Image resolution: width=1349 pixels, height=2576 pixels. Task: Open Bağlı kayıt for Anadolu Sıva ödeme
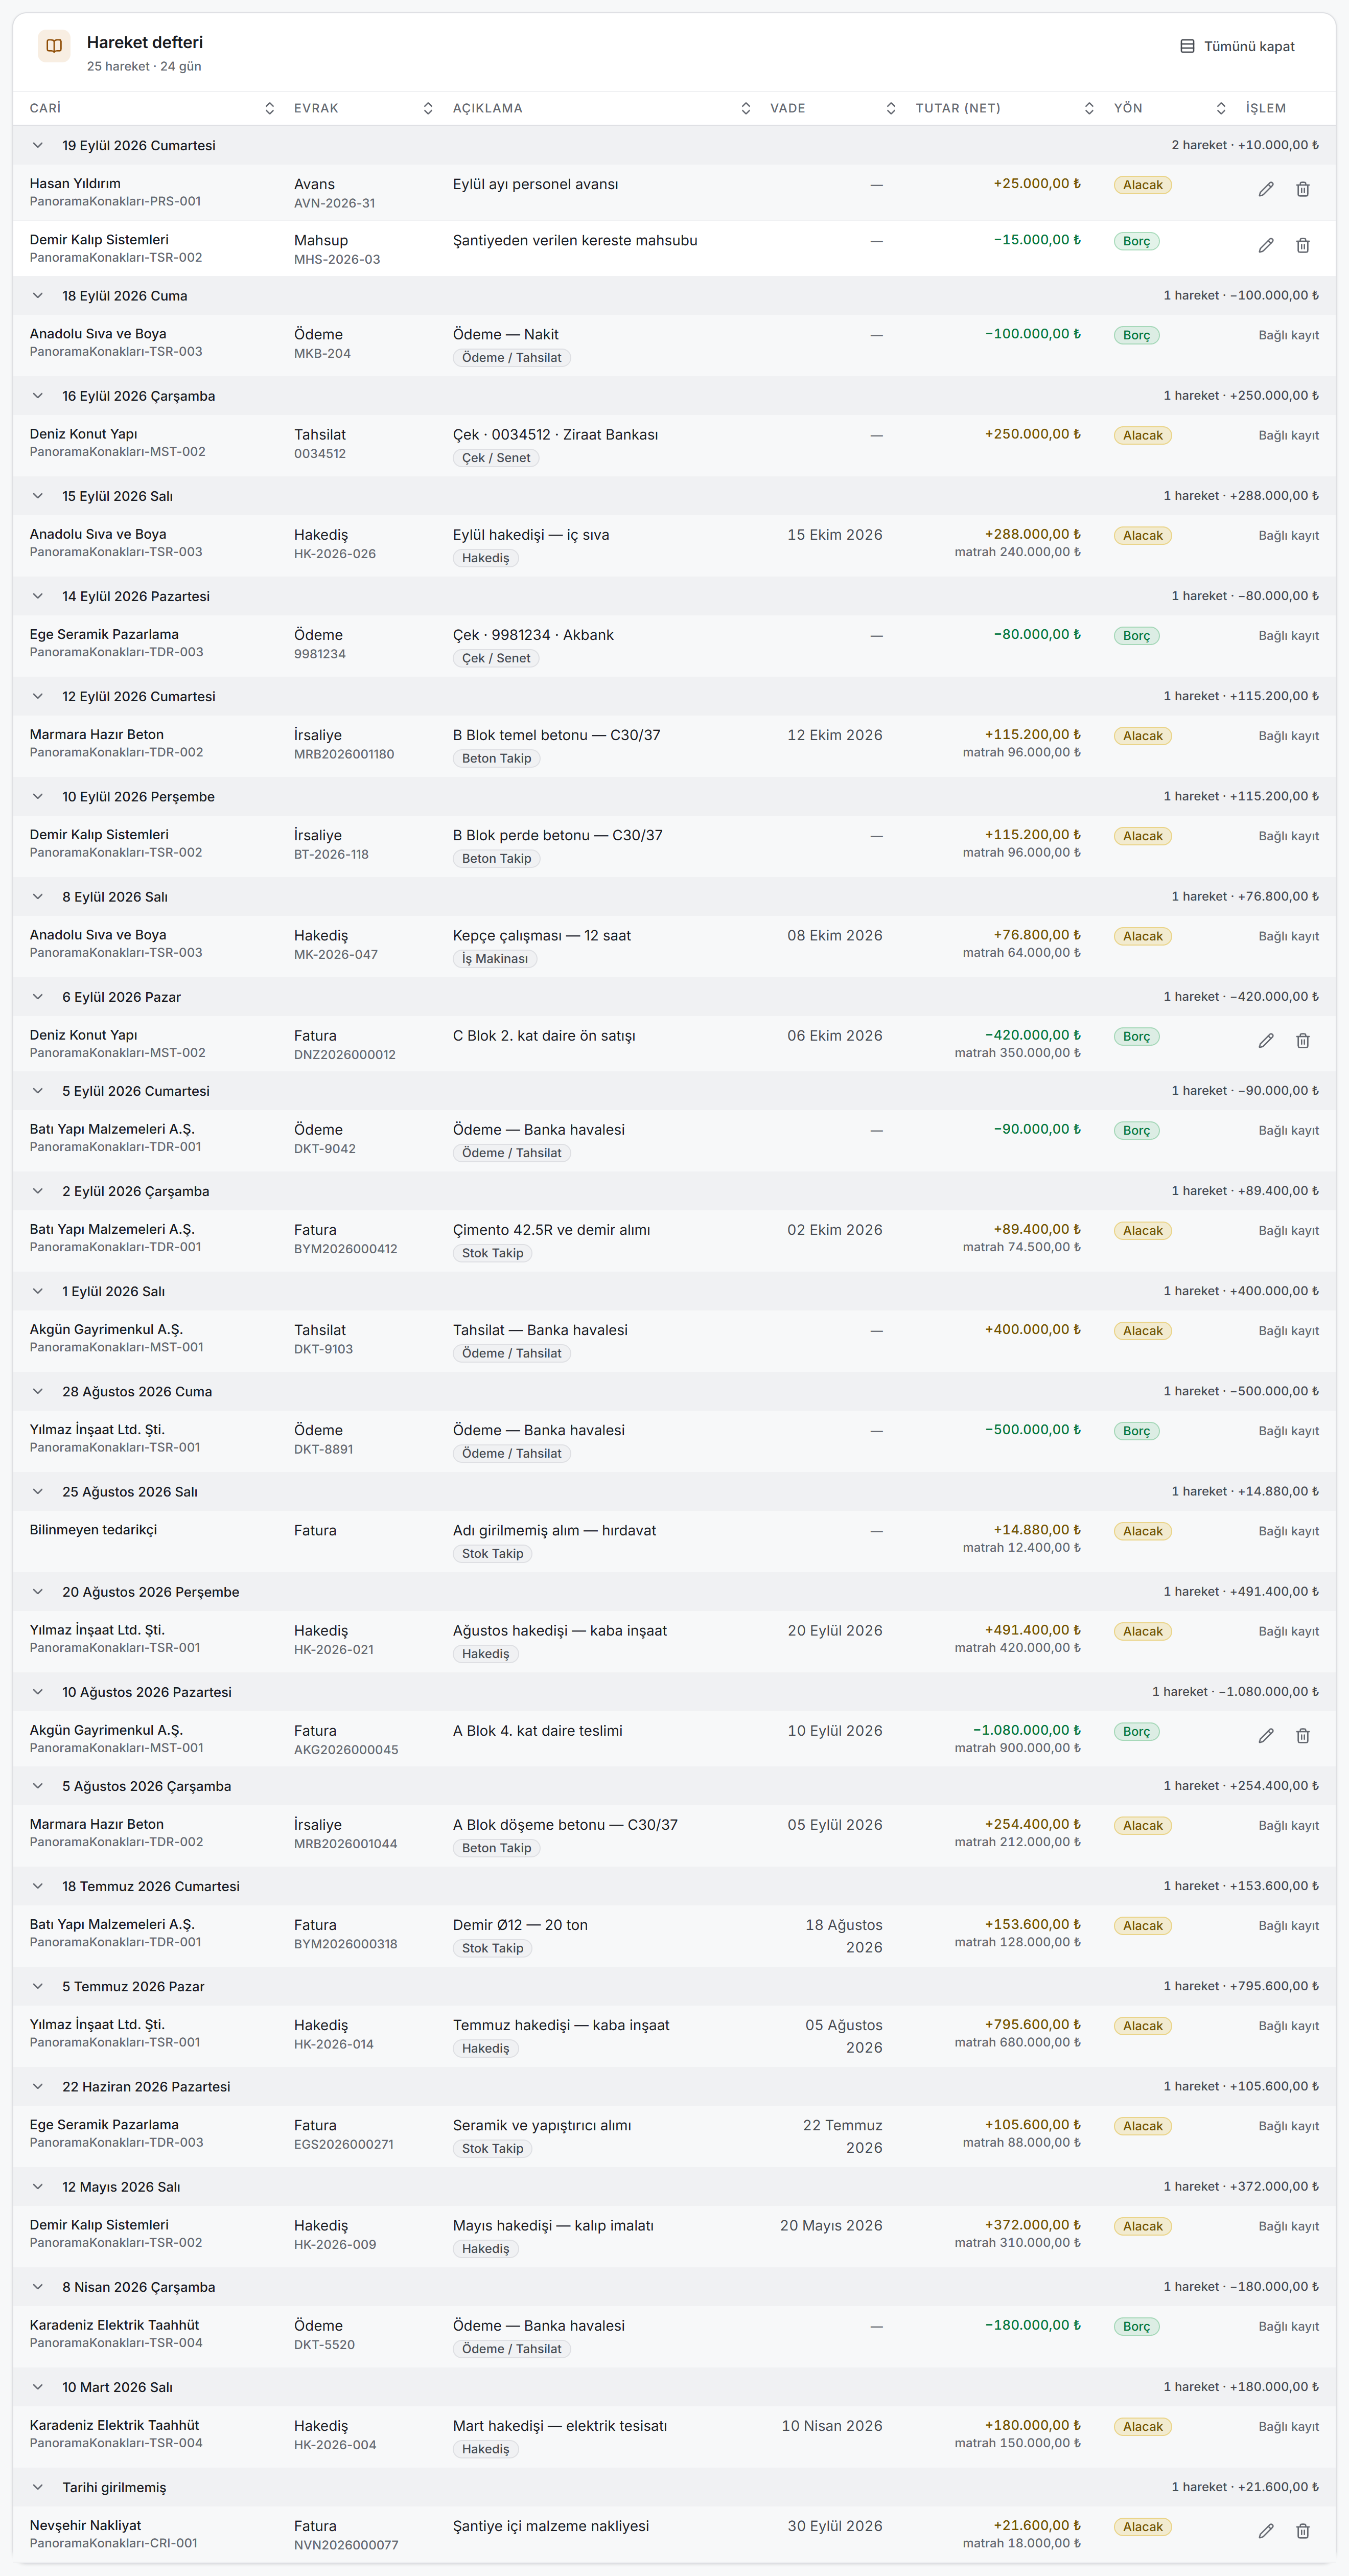[1288, 335]
